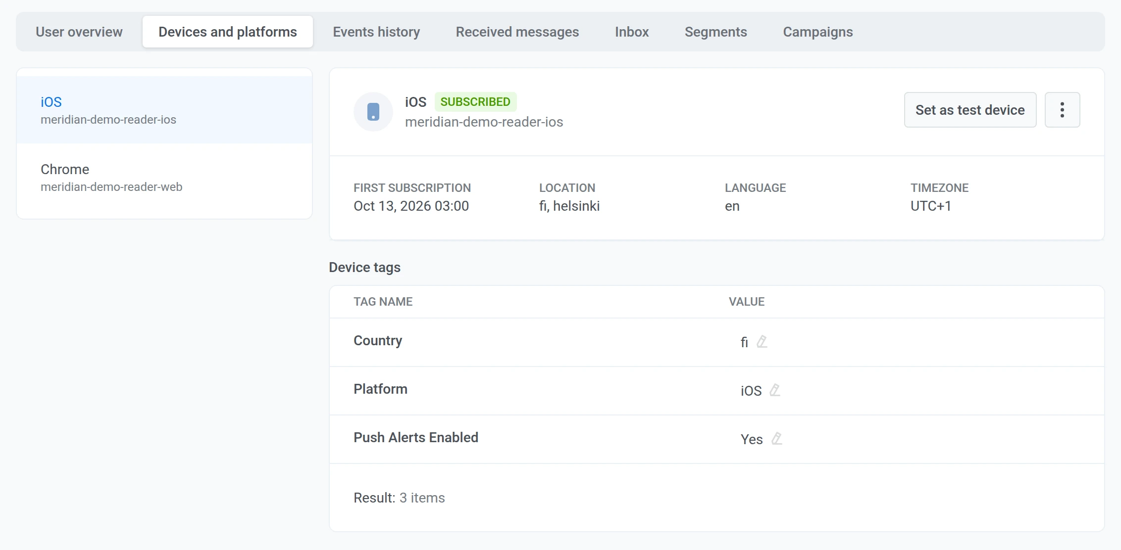The height and width of the screenshot is (550, 1121).
Task: Click Set as test device button
Action: 970,110
